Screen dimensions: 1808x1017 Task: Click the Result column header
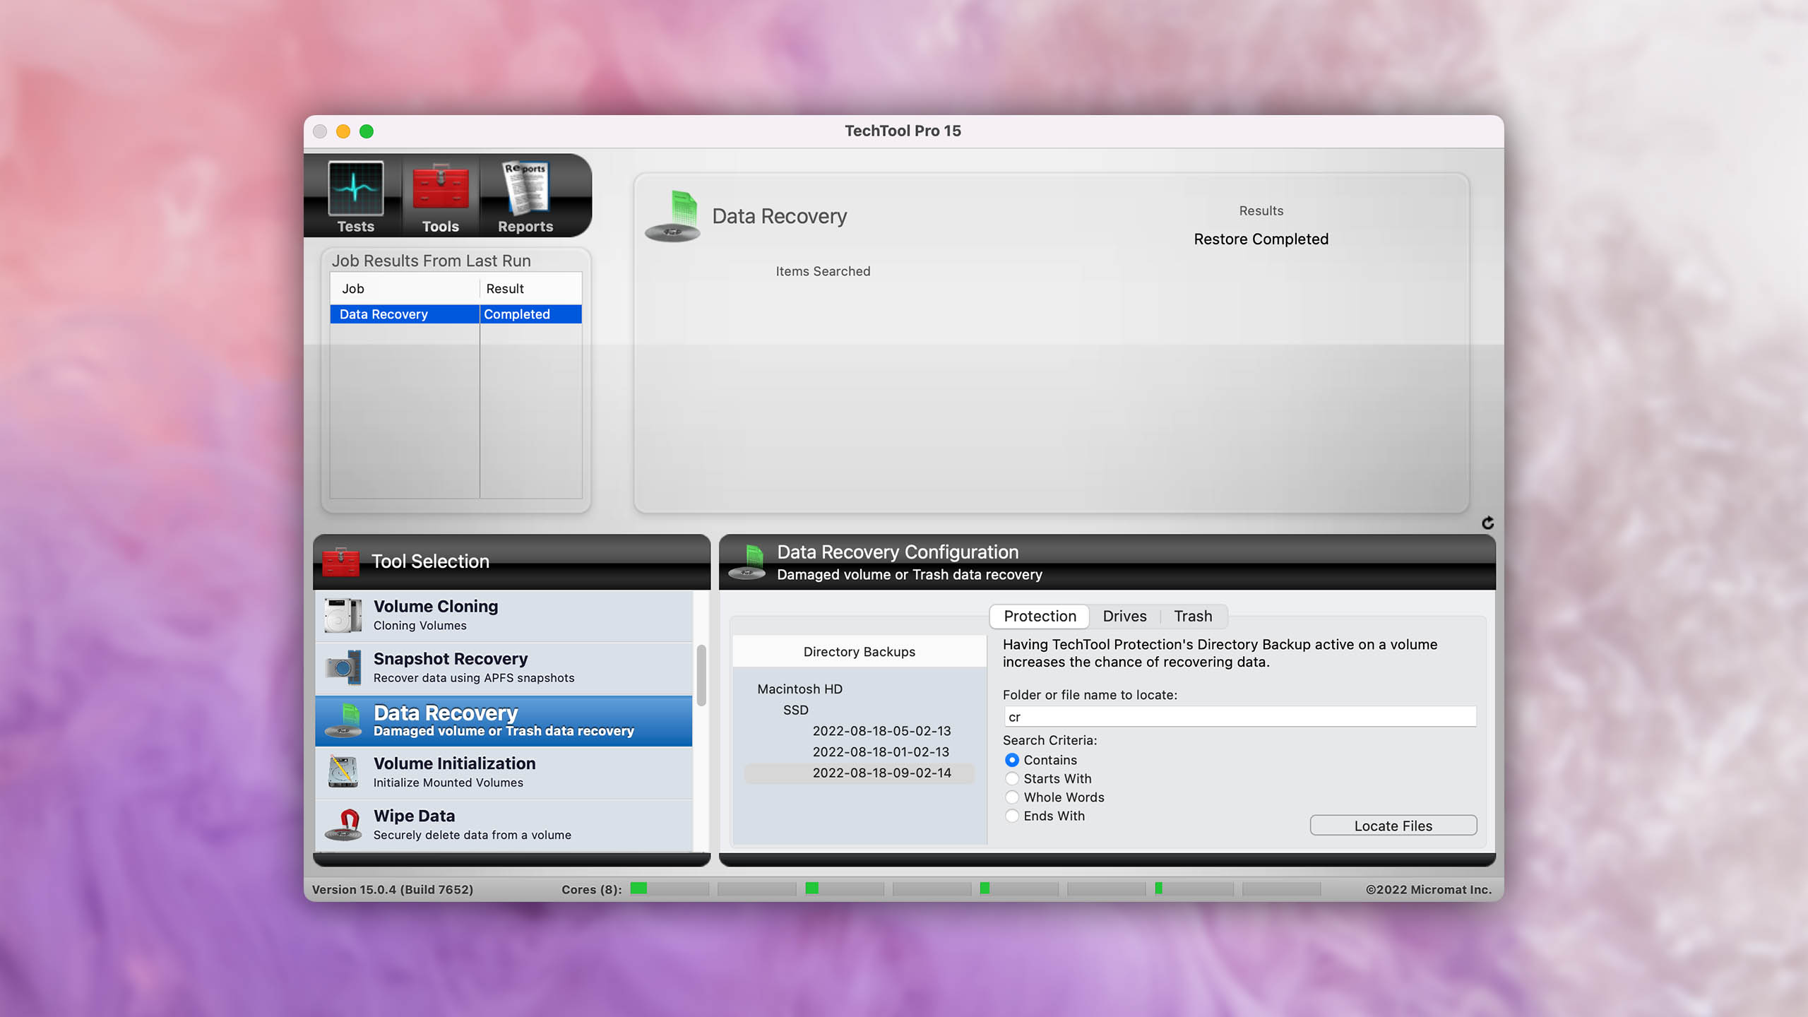[x=531, y=288]
